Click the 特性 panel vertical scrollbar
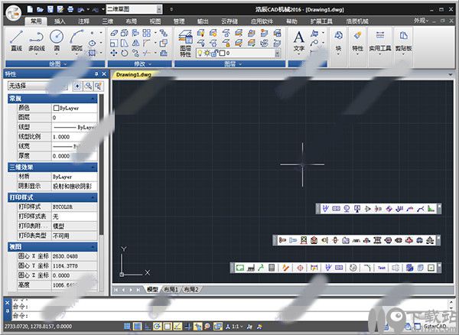 (101, 164)
